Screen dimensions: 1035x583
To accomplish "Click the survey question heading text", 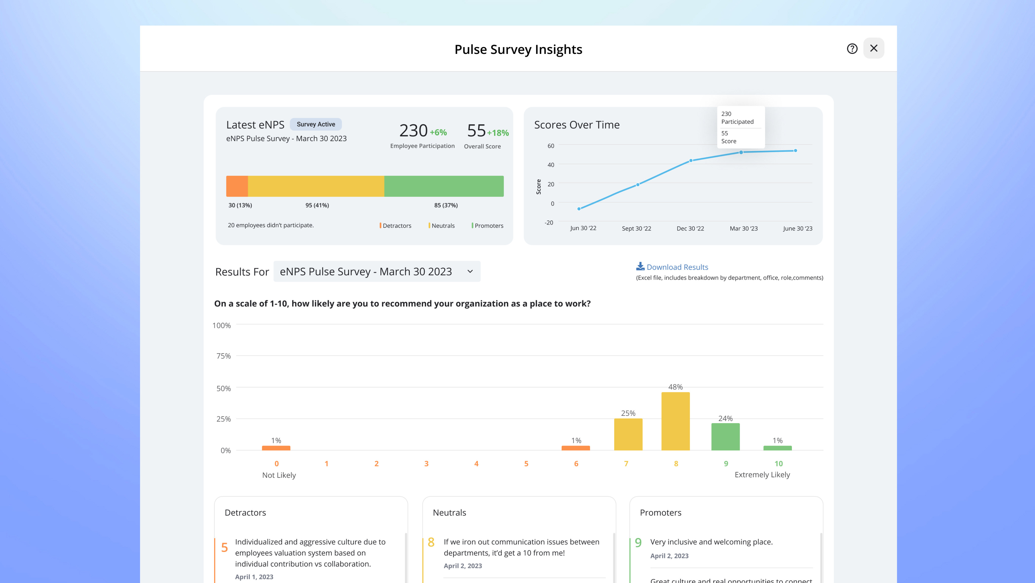I will coord(402,304).
